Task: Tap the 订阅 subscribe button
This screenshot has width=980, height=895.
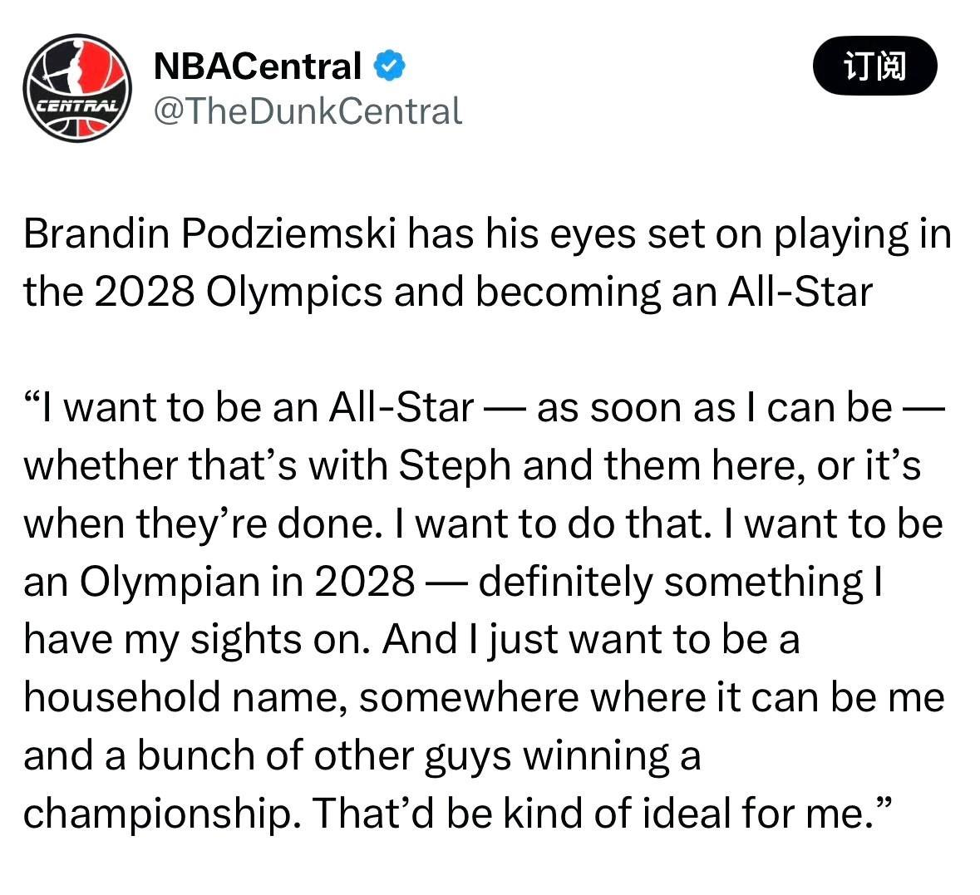Action: pyautogui.click(x=874, y=66)
